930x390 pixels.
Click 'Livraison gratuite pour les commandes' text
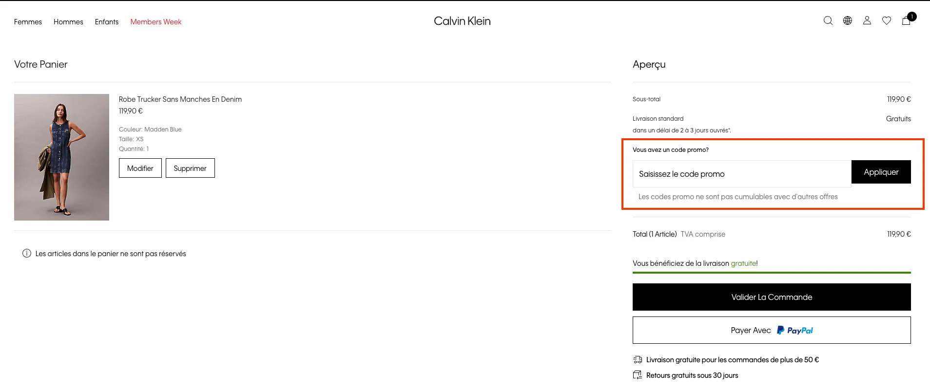733,360
